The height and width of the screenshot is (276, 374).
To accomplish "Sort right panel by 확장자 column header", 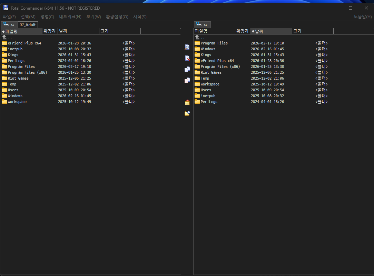I will pyautogui.click(x=242, y=31).
